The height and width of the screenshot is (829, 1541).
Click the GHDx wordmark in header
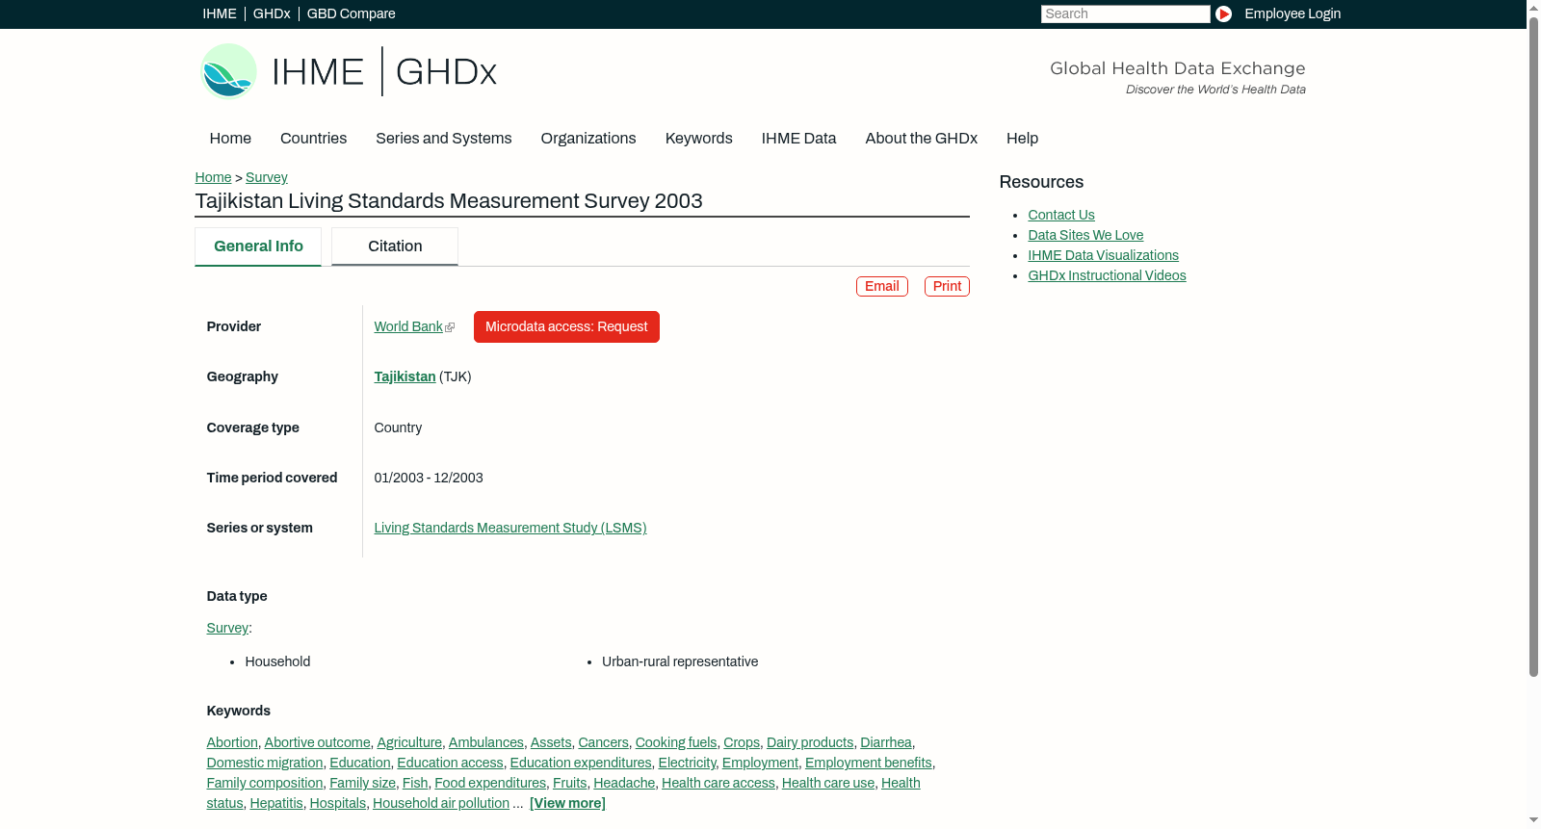(446, 71)
